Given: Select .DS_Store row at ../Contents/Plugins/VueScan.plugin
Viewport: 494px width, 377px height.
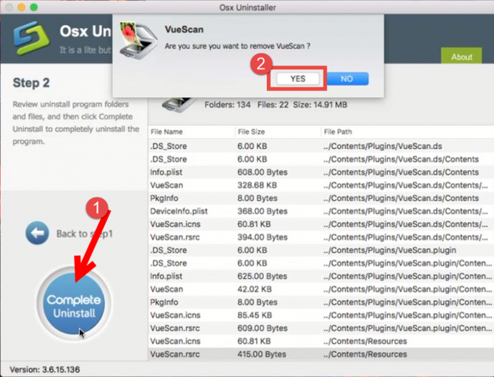Looking at the screenshot, I should tap(321, 250).
